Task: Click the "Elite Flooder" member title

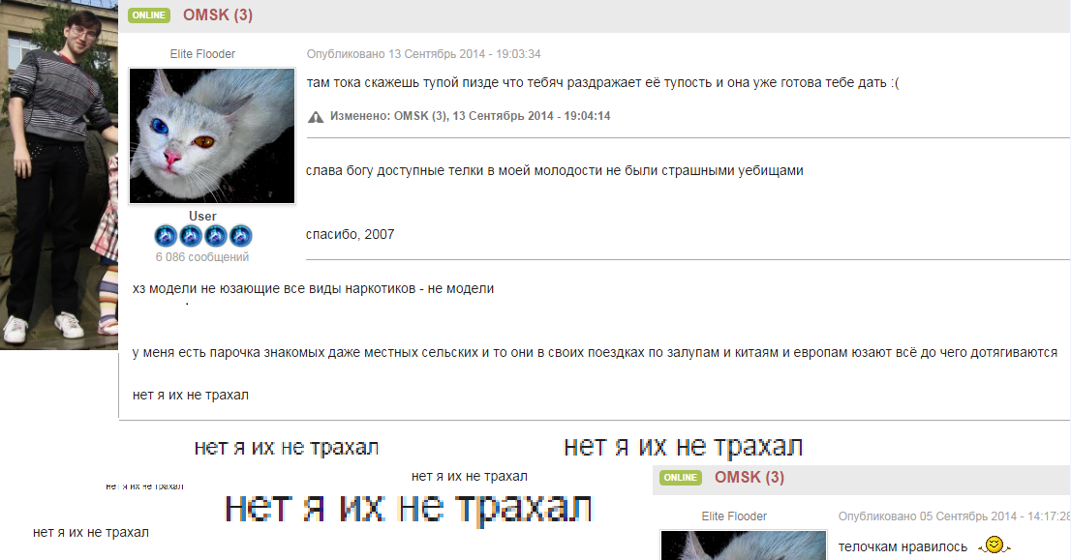Action: pyautogui.click(x=201, y=53)
